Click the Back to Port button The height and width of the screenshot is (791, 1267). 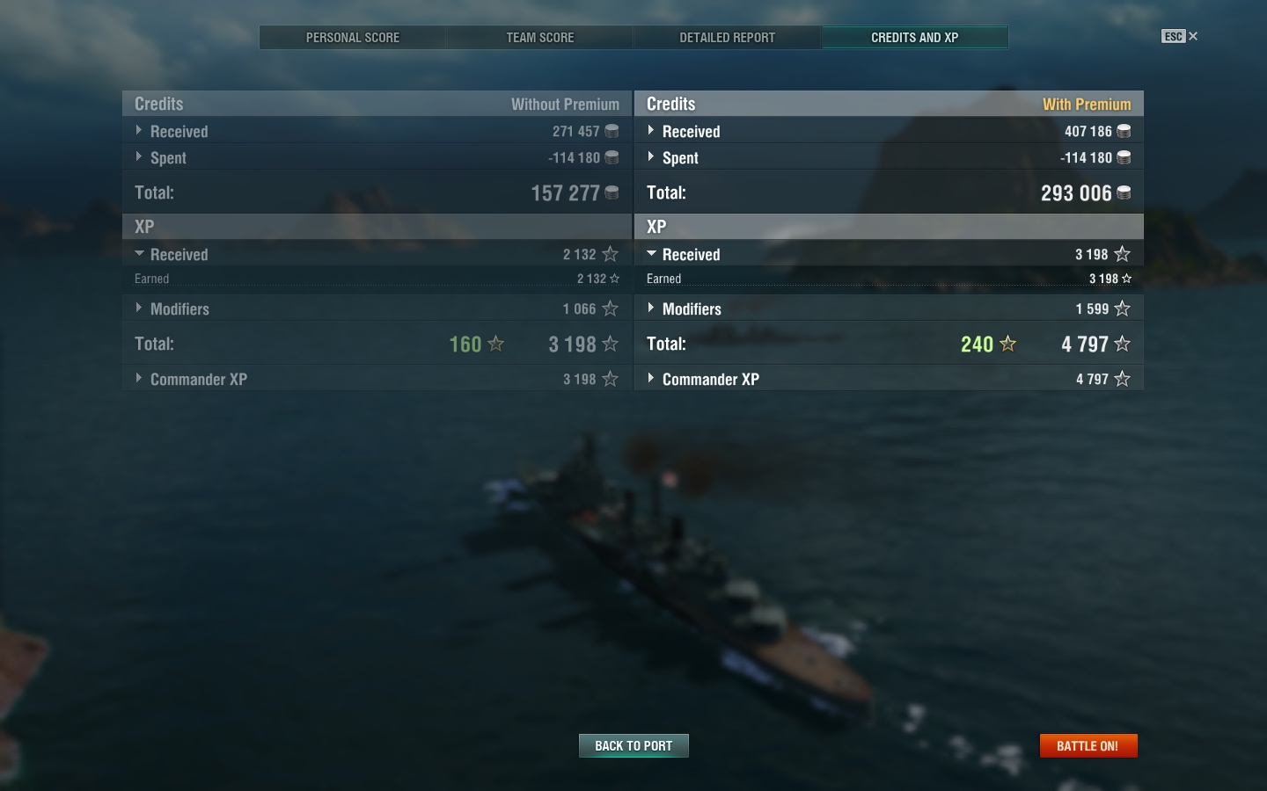click(633, 745)
